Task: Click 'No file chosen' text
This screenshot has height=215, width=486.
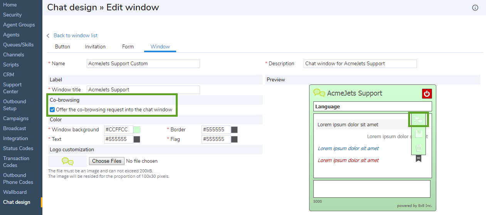Action: [x=142, y=161]
